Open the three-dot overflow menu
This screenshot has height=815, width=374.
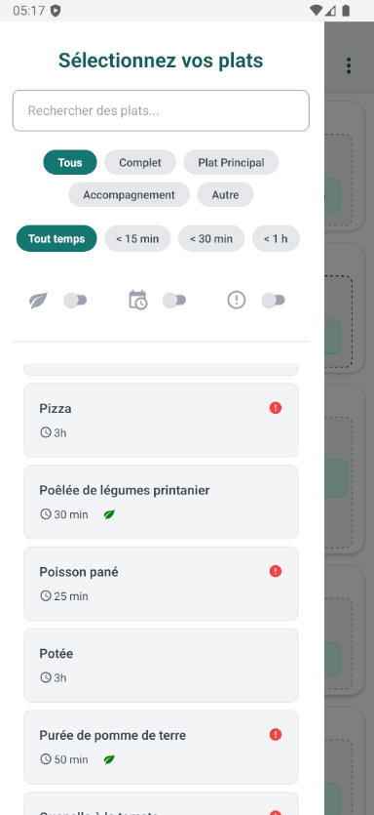click(x=349, y=65)
